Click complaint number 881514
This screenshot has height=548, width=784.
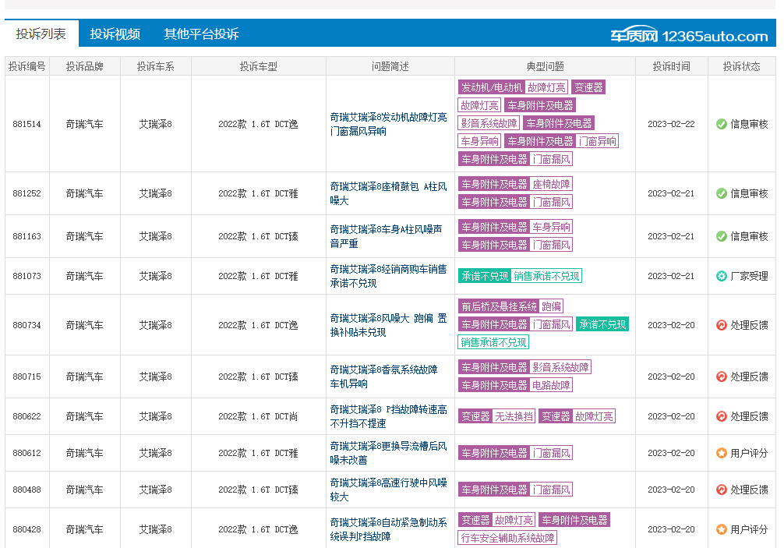pyautogui.click(x=27, y=124)
